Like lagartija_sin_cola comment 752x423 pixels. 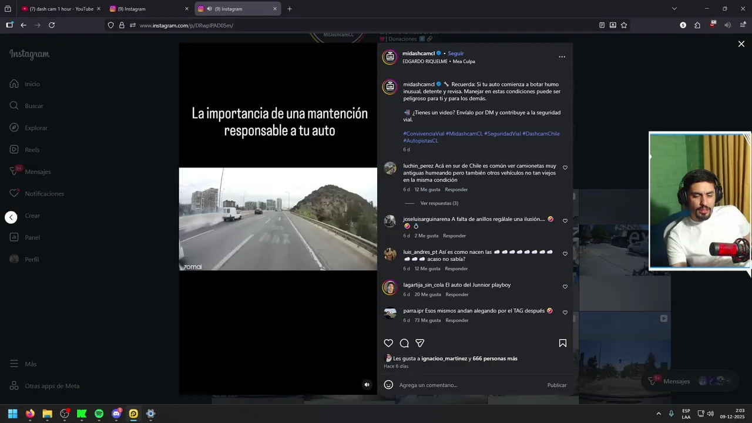pos(565,287)
